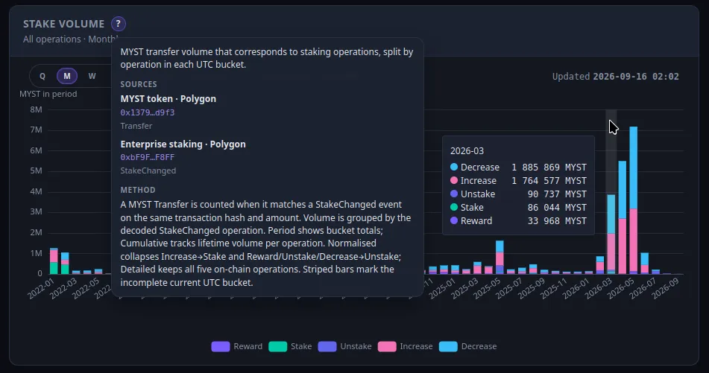Screen dimensions: 709x373
Task: Click the pink Increase legend swatch
Action: tap(387, 346)
